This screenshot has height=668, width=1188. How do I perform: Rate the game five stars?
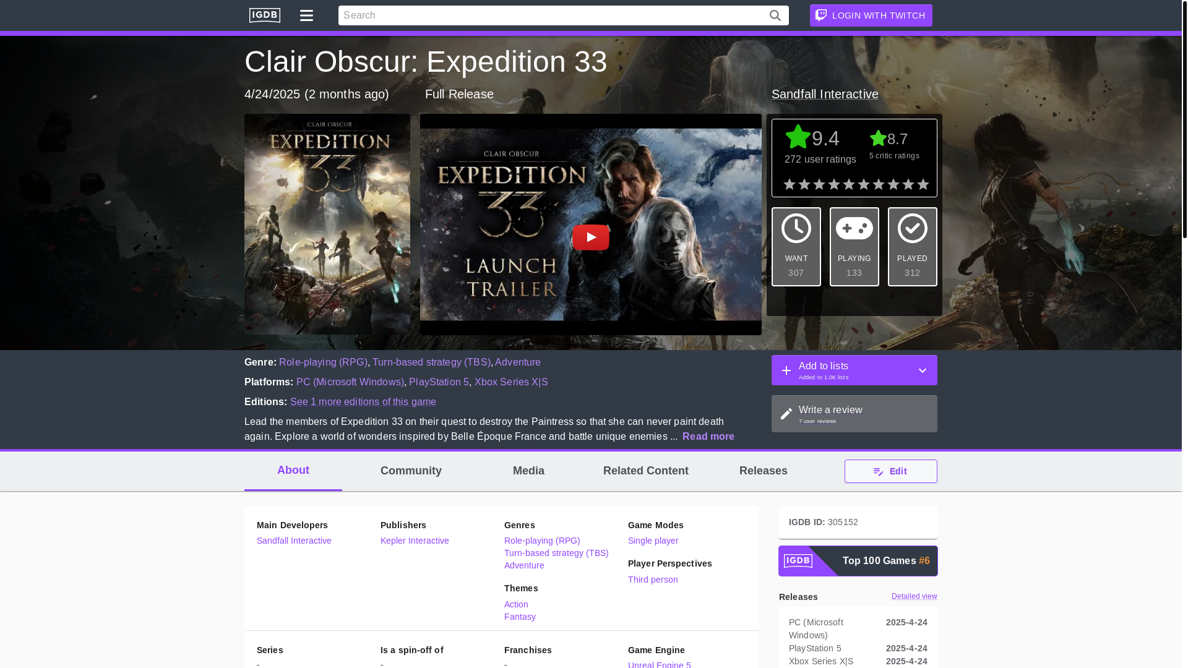pyautogui.click(x=849, y=184)
